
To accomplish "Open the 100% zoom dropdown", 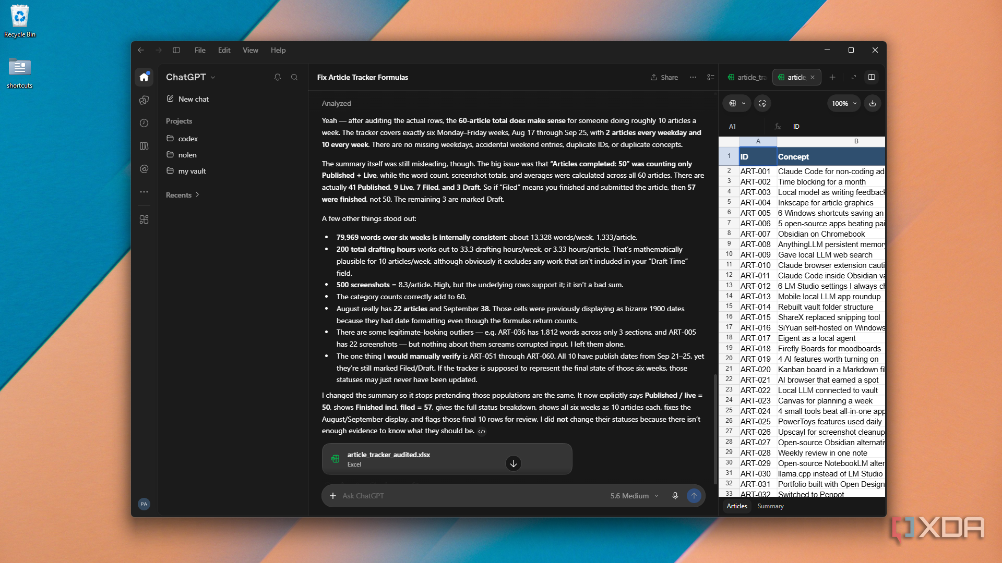I will coord(844,103).
